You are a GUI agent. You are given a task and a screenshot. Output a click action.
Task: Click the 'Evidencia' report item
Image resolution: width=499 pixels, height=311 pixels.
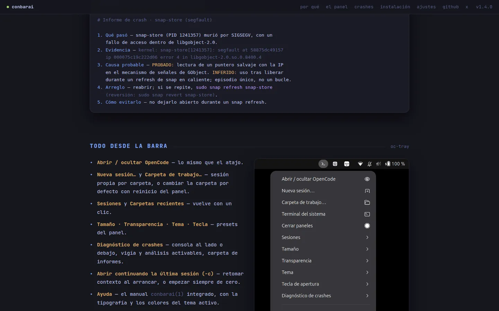[x=118, y=50]
